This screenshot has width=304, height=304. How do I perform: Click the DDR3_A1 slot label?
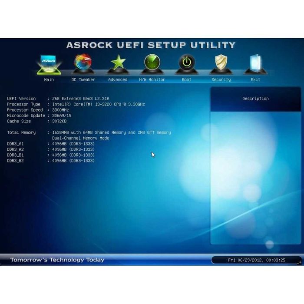click(15, 144)
